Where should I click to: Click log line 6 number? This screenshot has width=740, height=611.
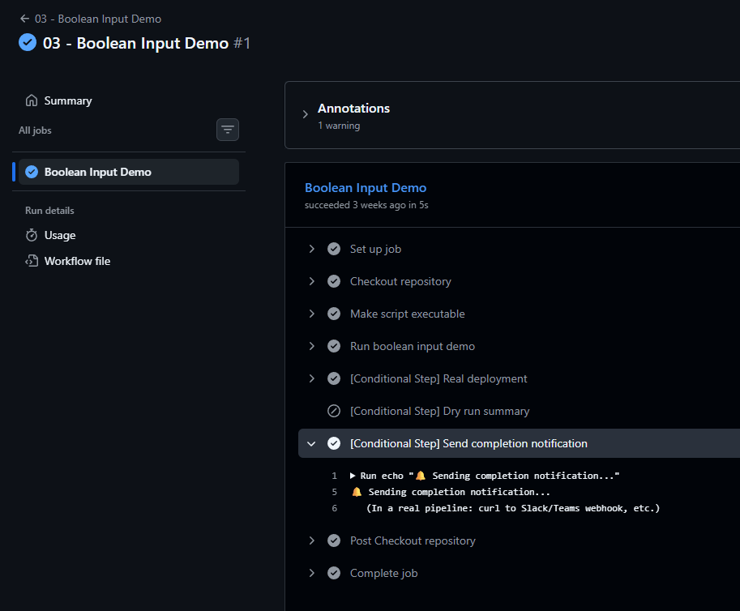click(335, 508)
